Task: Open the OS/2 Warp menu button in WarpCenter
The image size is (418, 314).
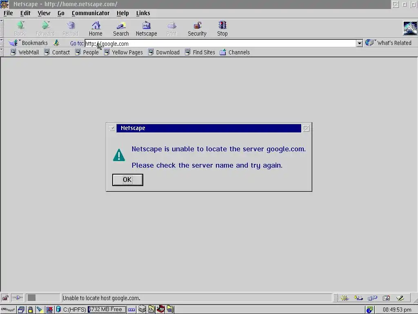Action: (8, 310)
